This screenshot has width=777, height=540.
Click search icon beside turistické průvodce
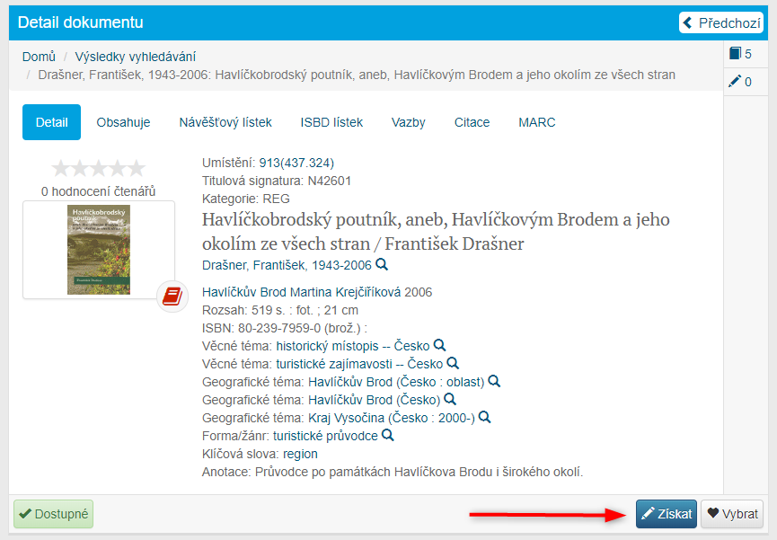[388, 436]
